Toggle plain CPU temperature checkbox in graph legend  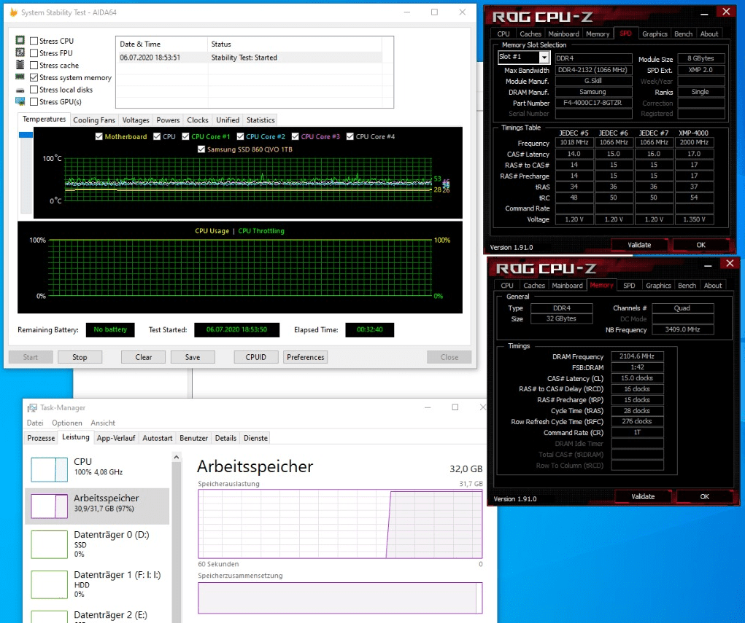tap(157, 137)
